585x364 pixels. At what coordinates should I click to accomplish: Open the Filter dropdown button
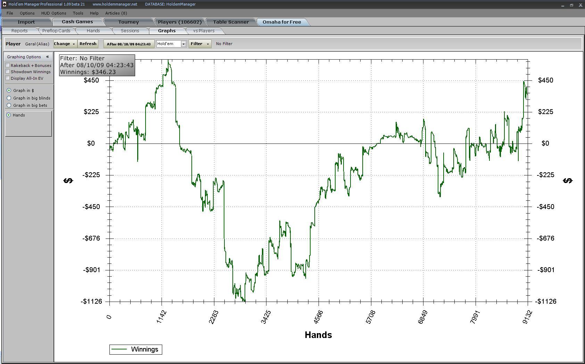tap(200, 44)
